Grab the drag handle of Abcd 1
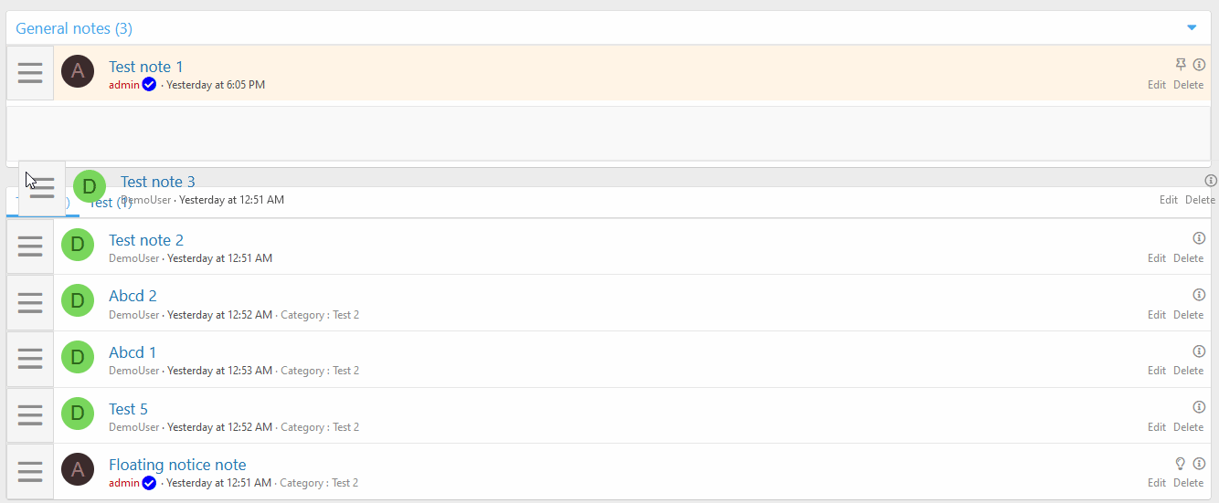 30,359
